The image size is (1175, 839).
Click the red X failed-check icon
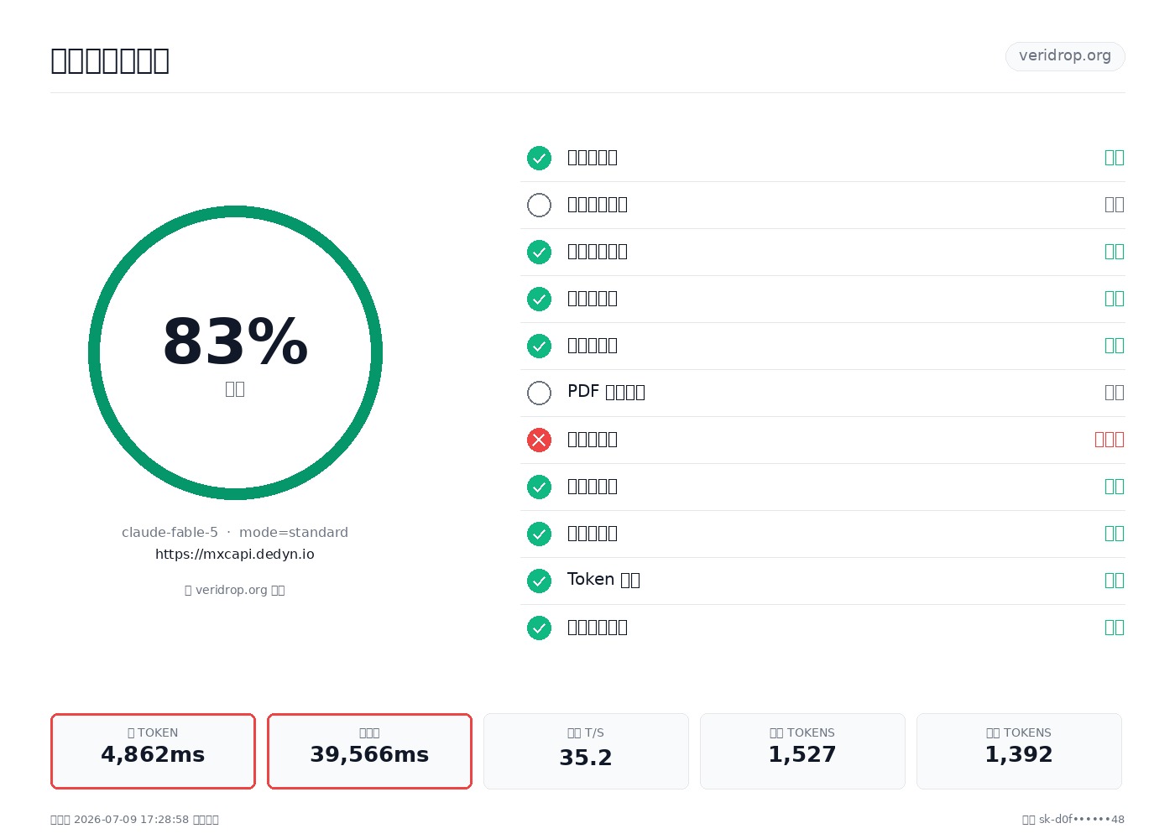pos(539,440)
